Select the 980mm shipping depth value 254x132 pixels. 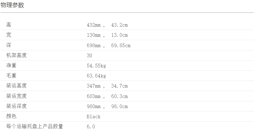click(94, 107)
